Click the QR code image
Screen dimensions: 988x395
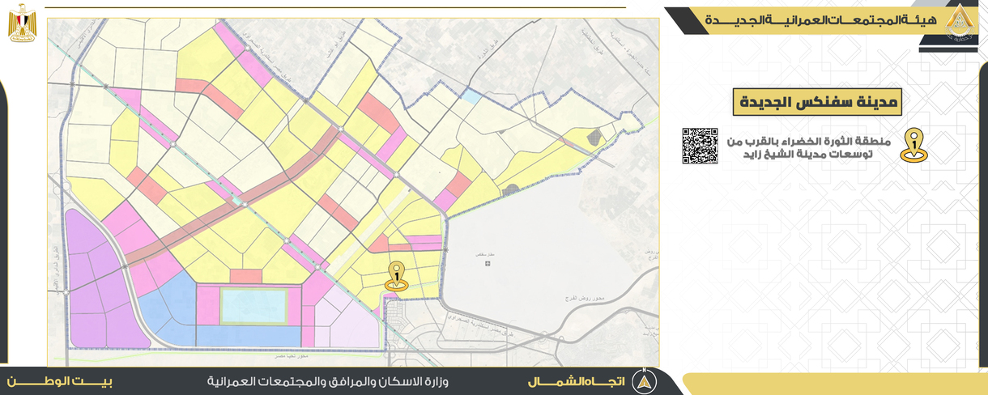pos(700,146)
